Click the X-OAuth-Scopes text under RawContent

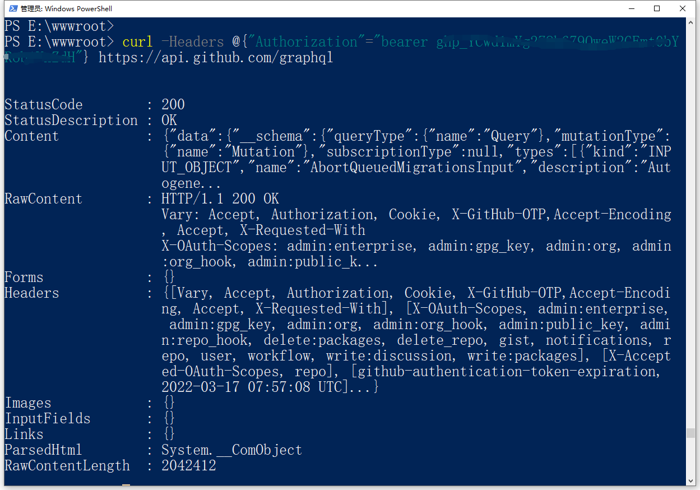pos(220,246)
